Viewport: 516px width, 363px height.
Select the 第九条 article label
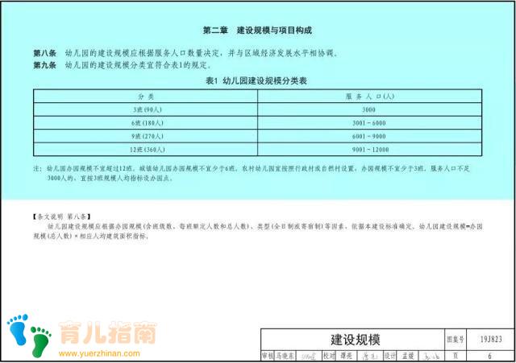(44, 65)
